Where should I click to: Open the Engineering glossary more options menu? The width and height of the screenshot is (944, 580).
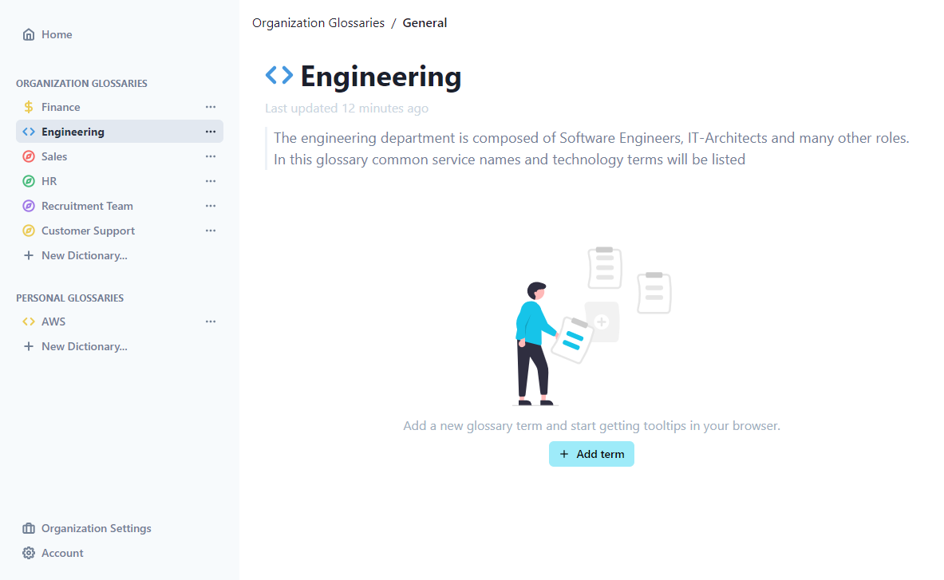coord(210,132)
